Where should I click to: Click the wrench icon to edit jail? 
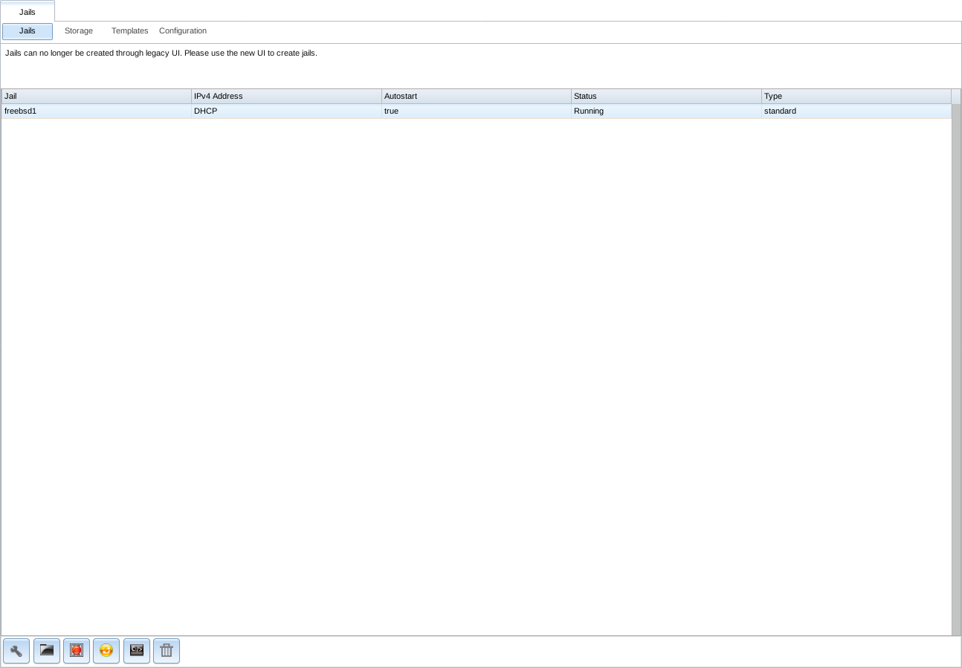[16, 651]
